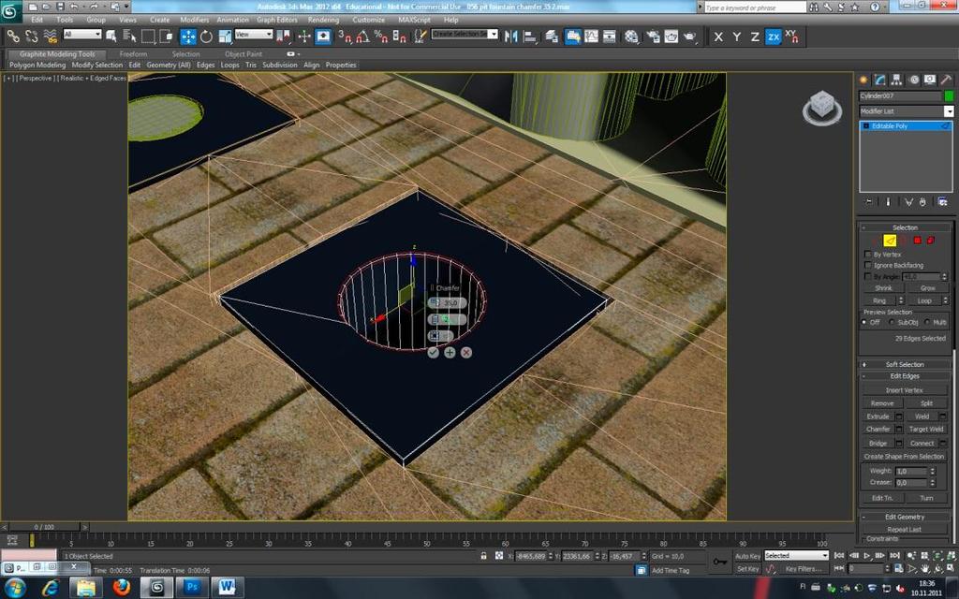
Task: Open reference coordinate system View dropdown
Action: [254, 35]
